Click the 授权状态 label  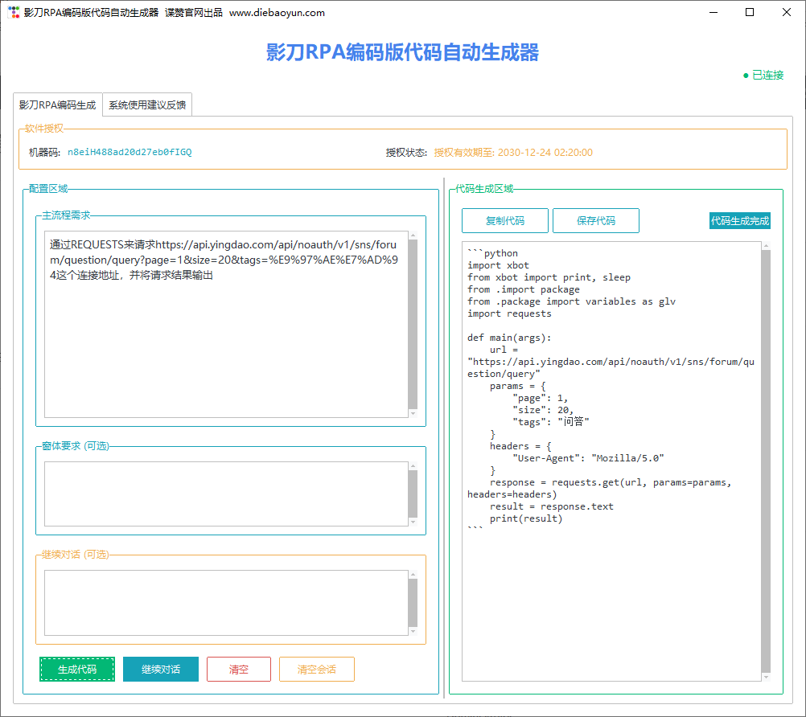pos(406,153)
